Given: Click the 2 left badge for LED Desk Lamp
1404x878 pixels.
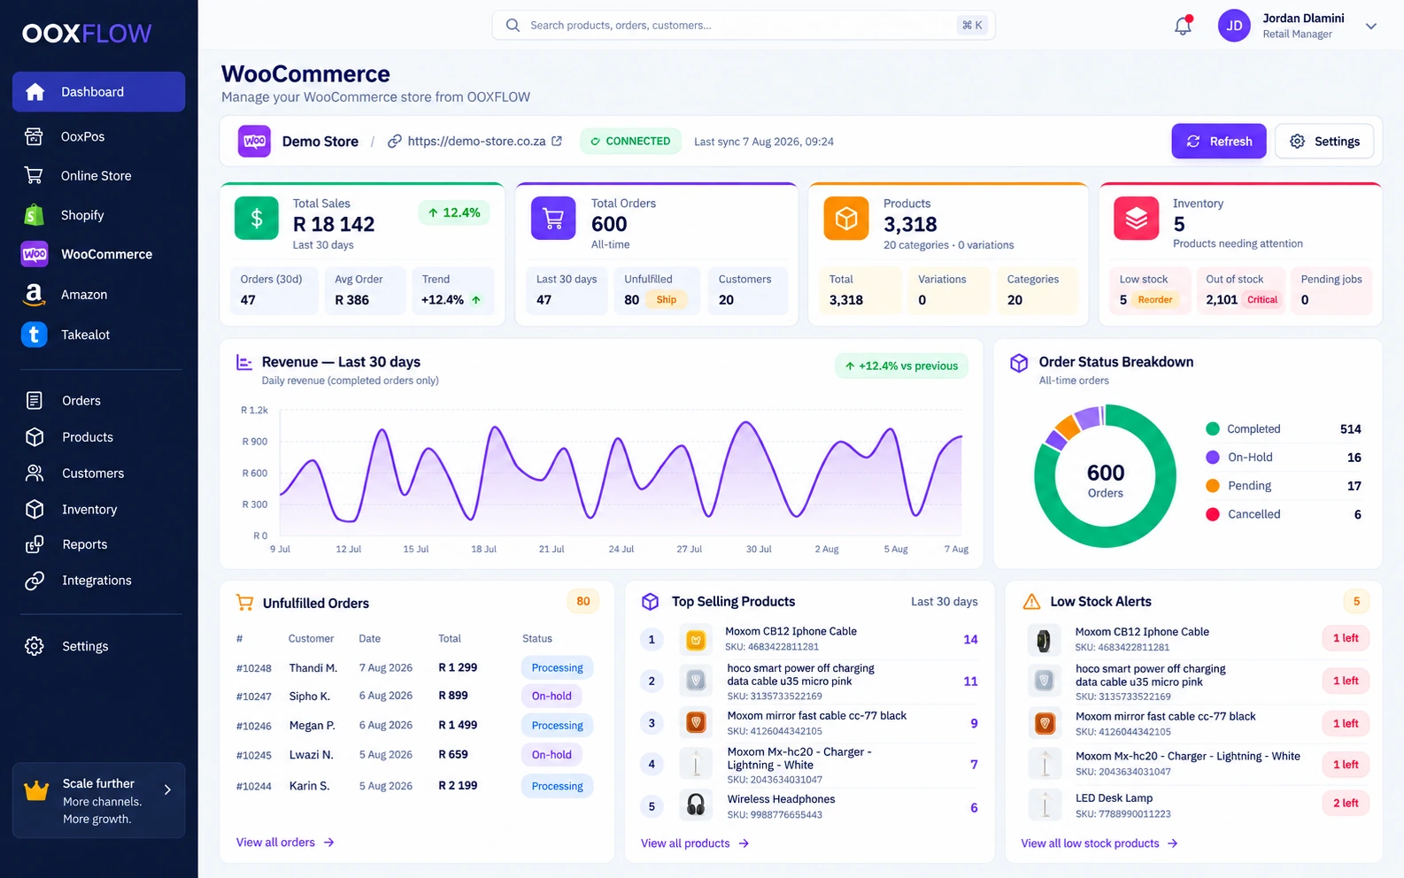Looking at the screenshot, I should click(x=1346, y=803).
